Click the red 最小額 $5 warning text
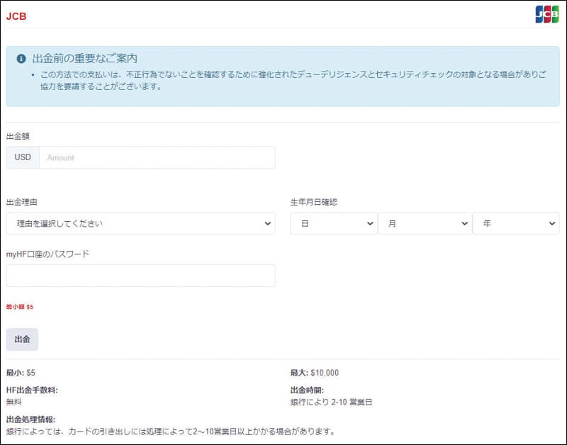 (x=20, y=307)
